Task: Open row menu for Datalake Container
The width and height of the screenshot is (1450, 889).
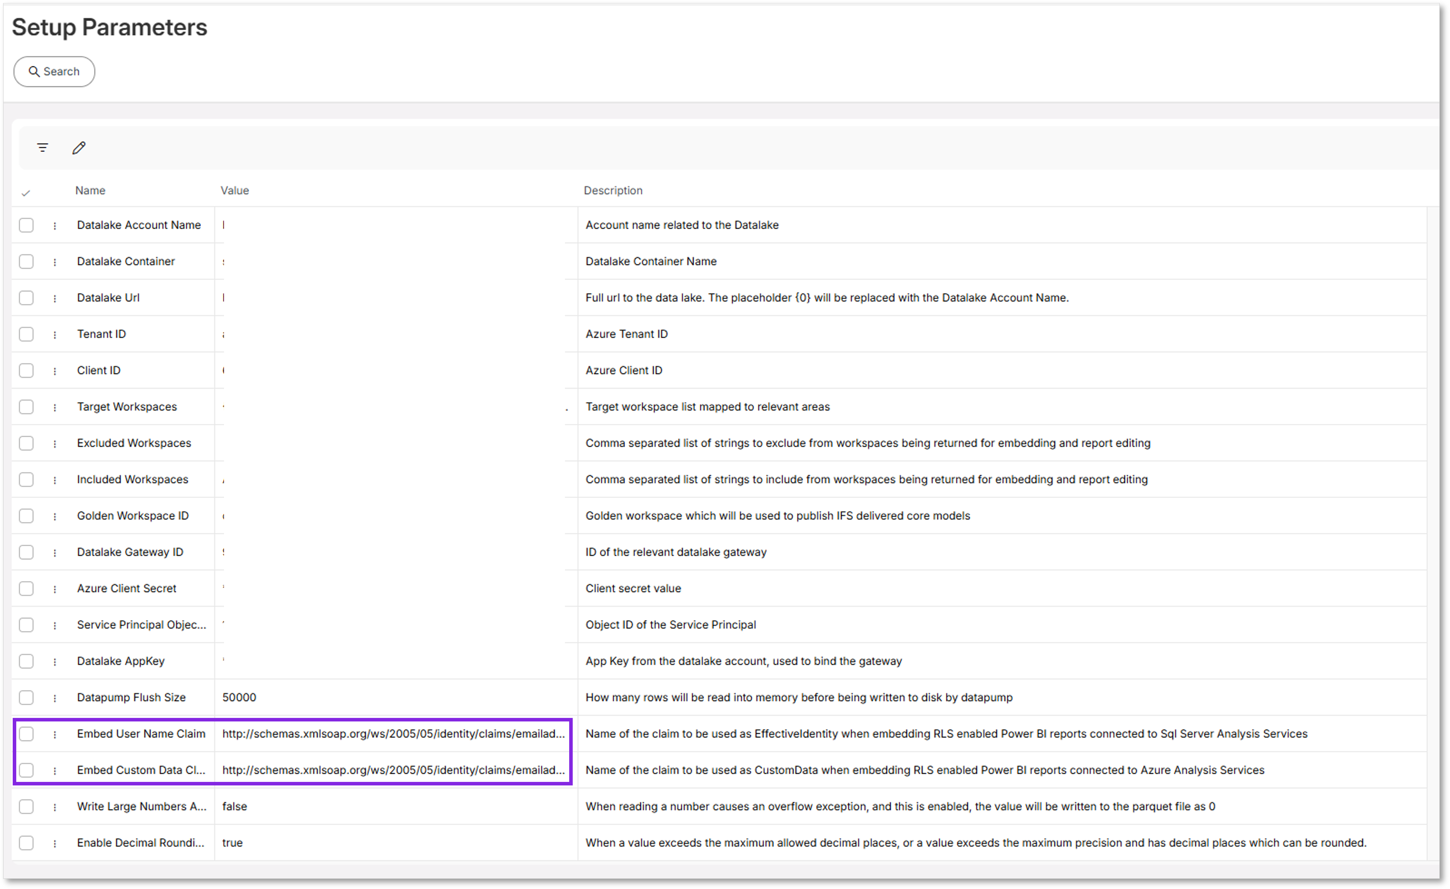Action: click(x=55, y=262)
